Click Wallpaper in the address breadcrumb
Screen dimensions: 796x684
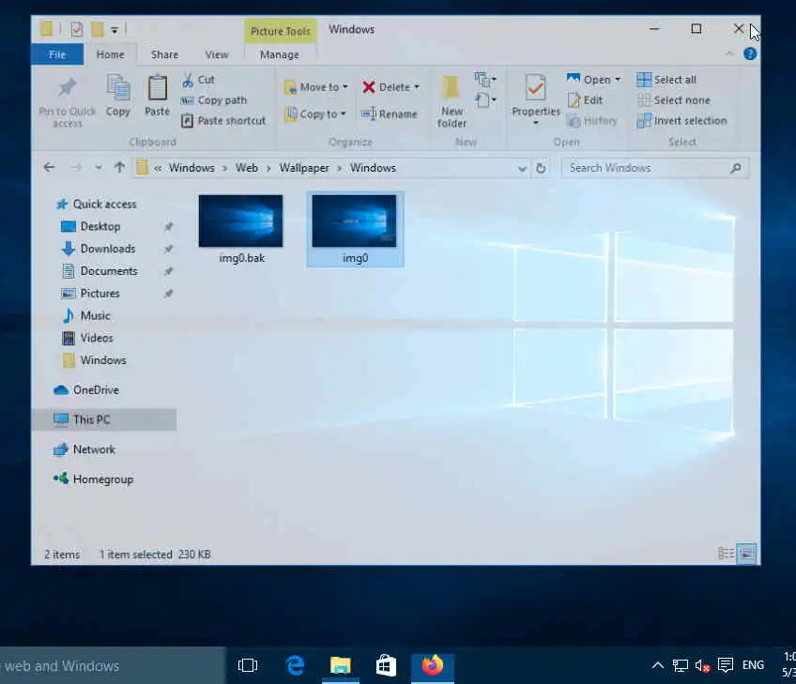(x=304, y=168)
